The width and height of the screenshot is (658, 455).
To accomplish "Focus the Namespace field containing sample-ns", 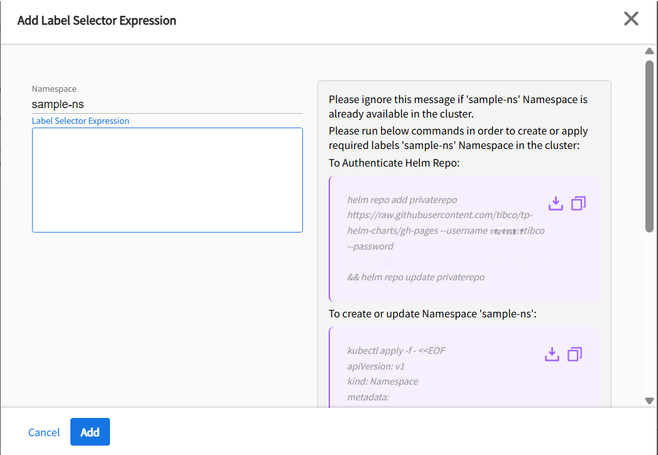I will pos(167,104).
